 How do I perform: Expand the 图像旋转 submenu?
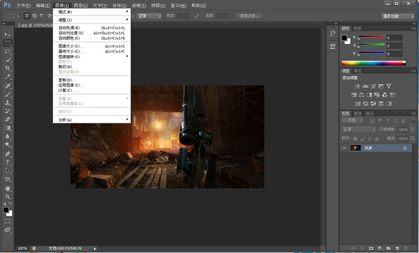[x=91, y=56]
